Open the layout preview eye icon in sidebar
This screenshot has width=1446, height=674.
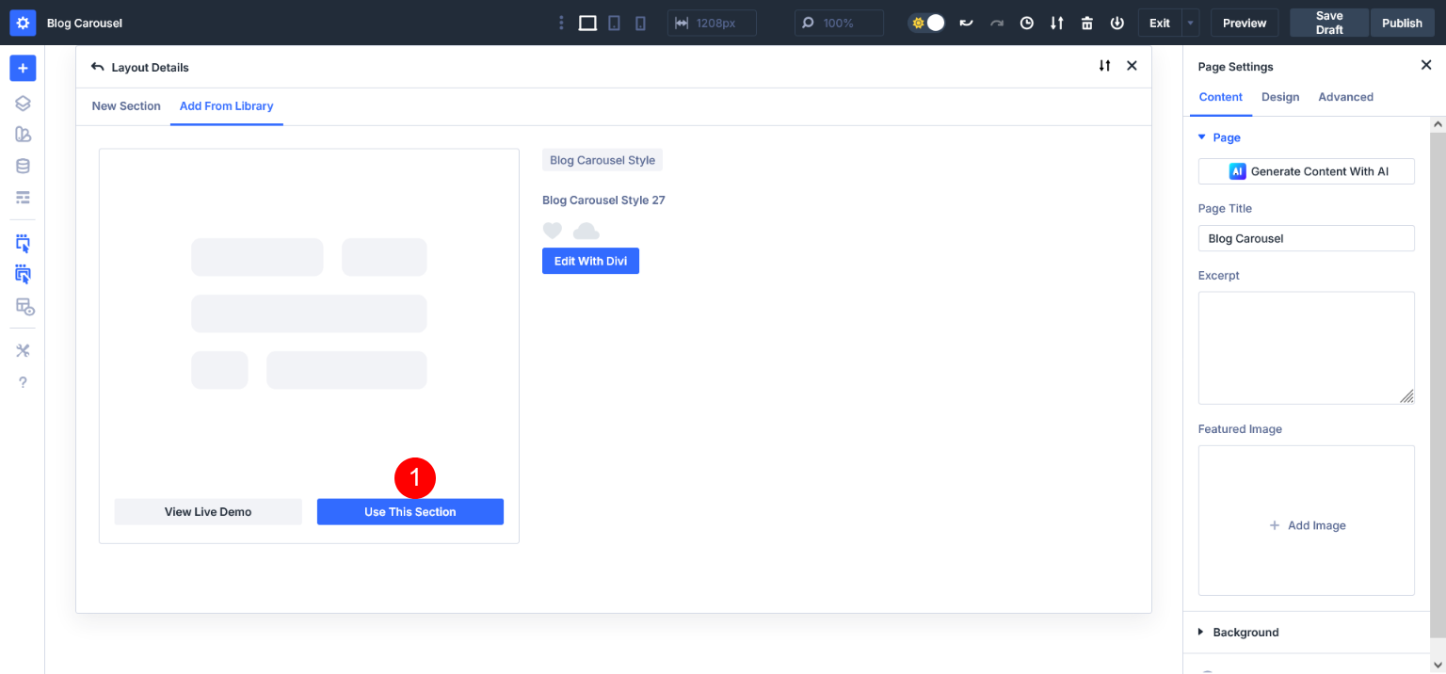pyautogui.click(x=24, y=306)
